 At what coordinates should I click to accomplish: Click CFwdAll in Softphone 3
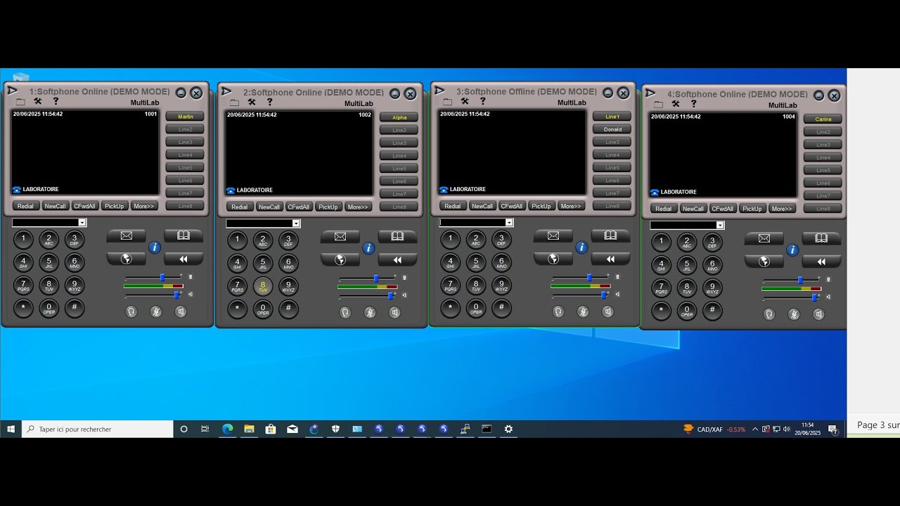coord(511,206)
